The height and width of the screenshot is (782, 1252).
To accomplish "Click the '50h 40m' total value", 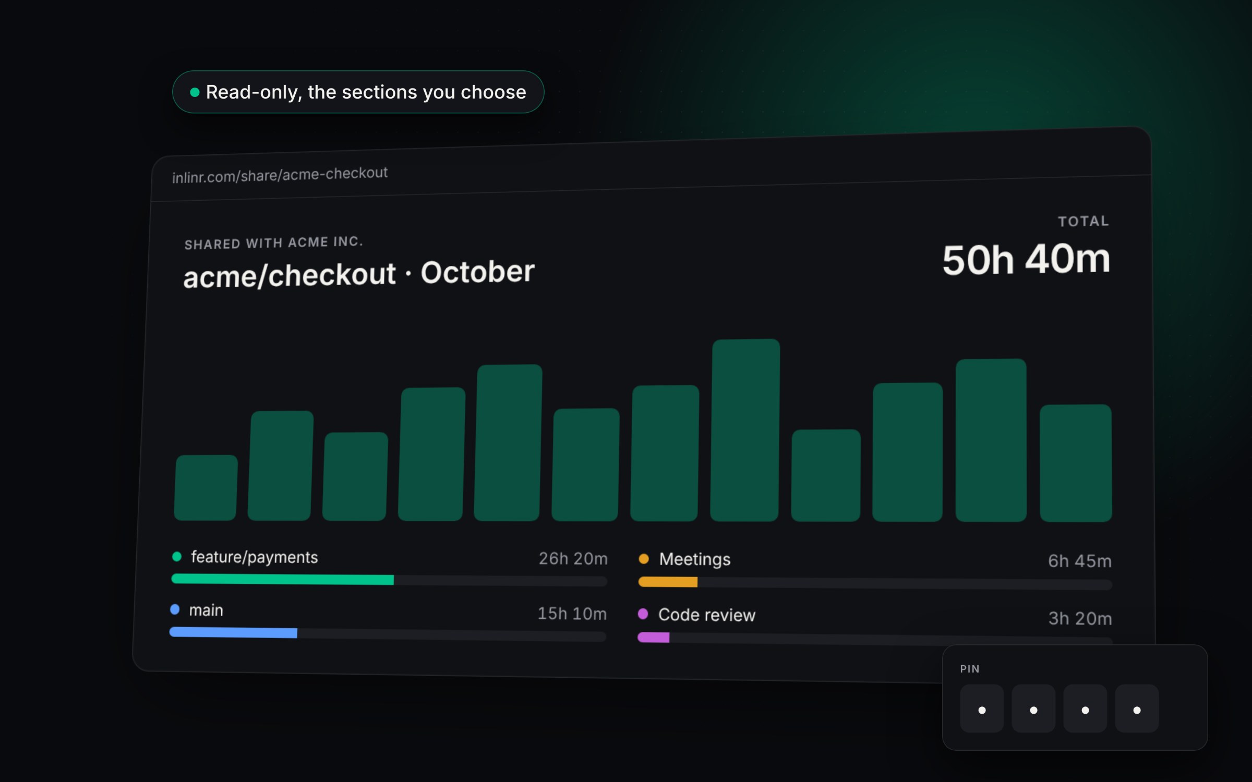I will point(1026,259).
